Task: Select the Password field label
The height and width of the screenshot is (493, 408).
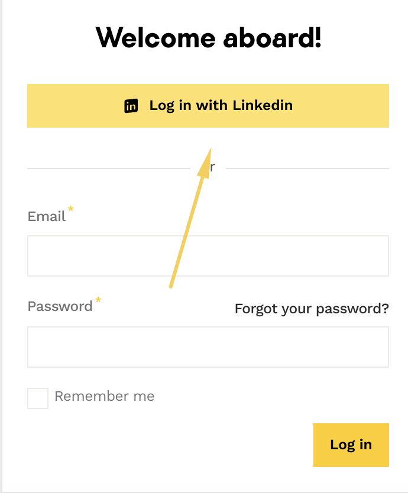Action: (60, 306)
